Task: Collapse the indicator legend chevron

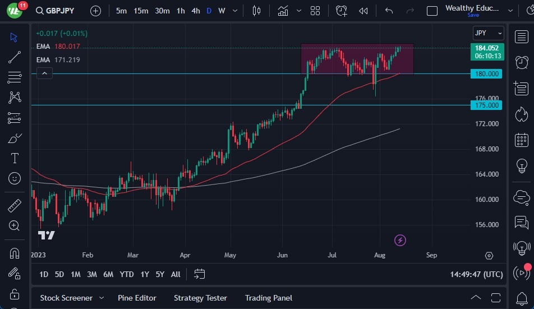Action: pyautogui.click(x=44, y=73)
